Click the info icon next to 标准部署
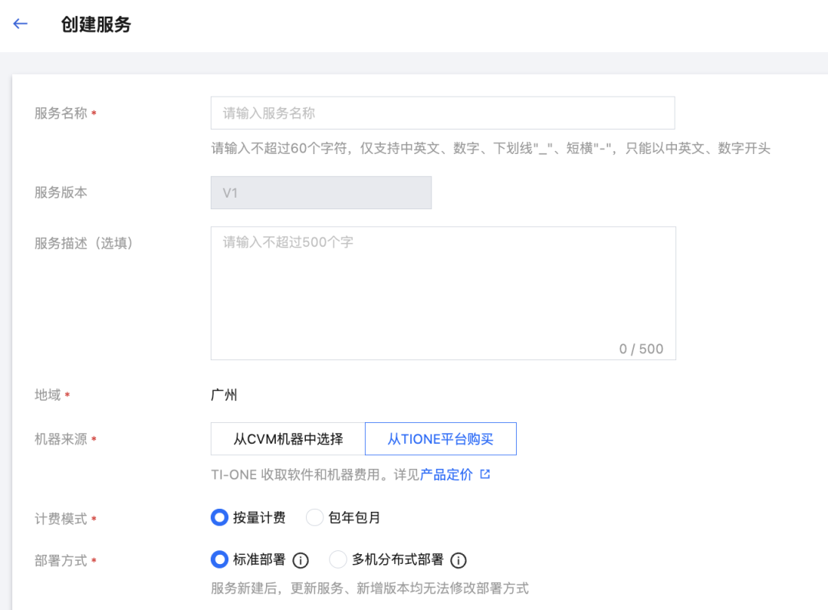Screen dimensions: 828x610 coord(301,560)
